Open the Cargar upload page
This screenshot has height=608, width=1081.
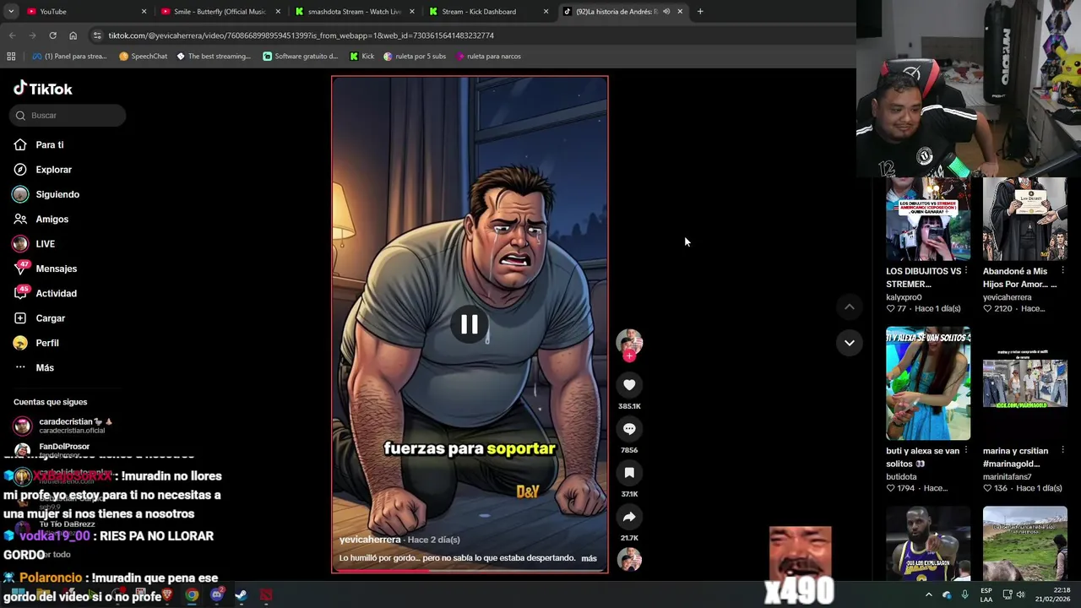click(39, 318)
